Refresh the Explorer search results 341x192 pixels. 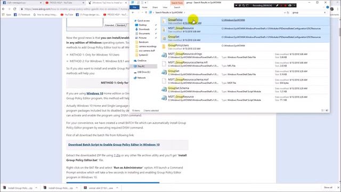[288, 13]
